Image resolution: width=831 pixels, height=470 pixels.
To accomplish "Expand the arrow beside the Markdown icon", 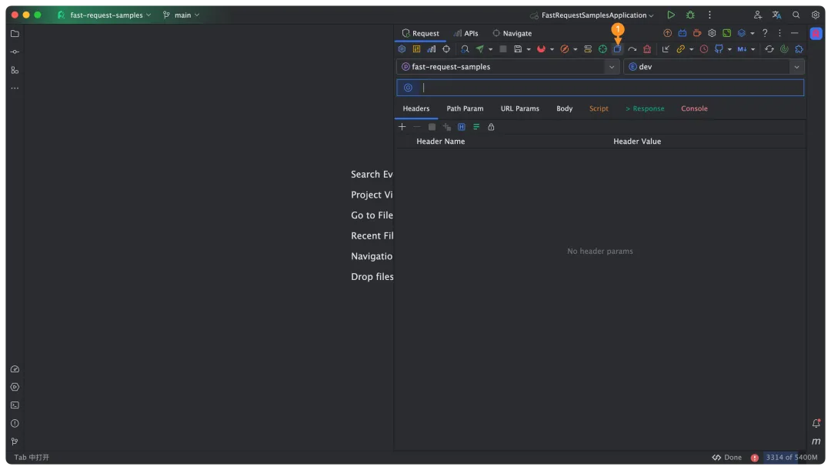I will (x=753, y=50).
